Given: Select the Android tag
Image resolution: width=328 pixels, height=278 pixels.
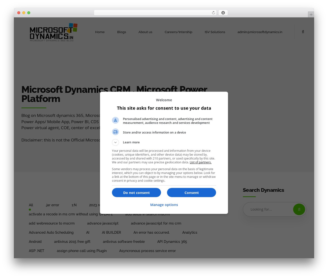Looking at the screenshot, I should click(x=35, y=242).
